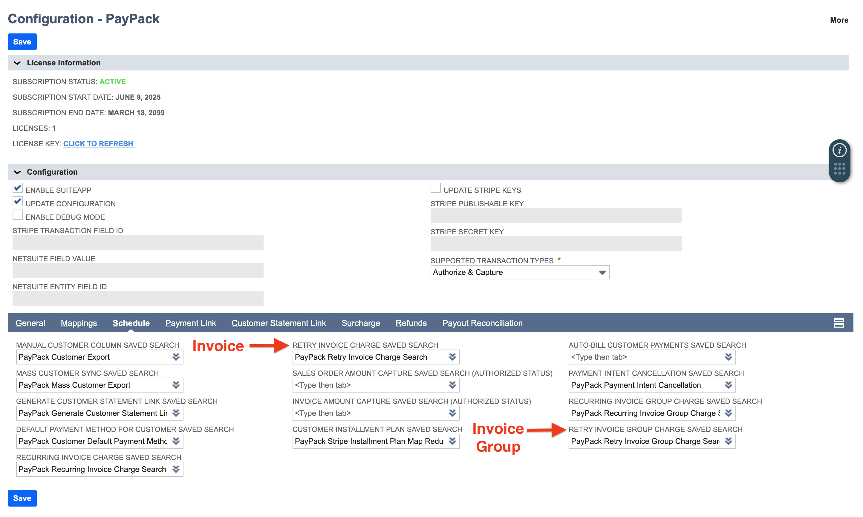This screenshot has width=863, height=517.
Task: Collapse the Configuration section
Action: click(17, 172)
